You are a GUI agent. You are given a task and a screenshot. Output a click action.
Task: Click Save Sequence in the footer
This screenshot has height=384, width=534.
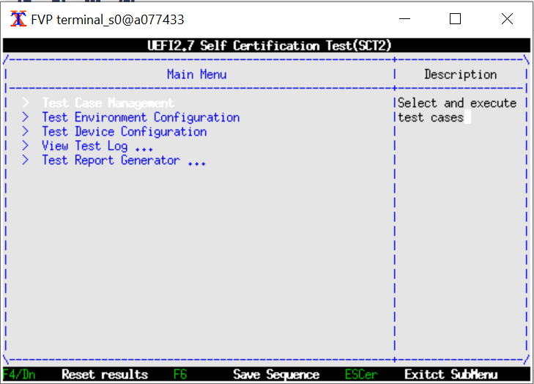[276, 374]
